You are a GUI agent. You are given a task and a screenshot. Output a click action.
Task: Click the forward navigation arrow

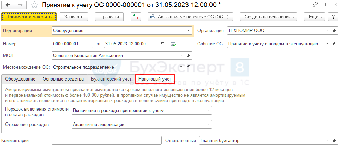[20, 5]
